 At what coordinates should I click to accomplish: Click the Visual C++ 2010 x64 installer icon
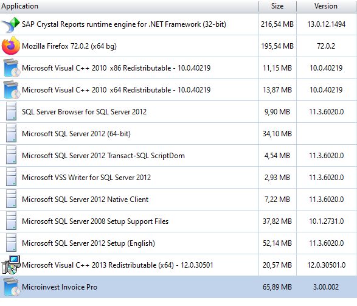[11, 89]
